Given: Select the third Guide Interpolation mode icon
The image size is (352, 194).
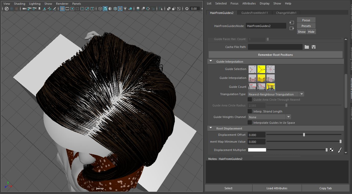Looking at the screenshot, I should 271,78.
